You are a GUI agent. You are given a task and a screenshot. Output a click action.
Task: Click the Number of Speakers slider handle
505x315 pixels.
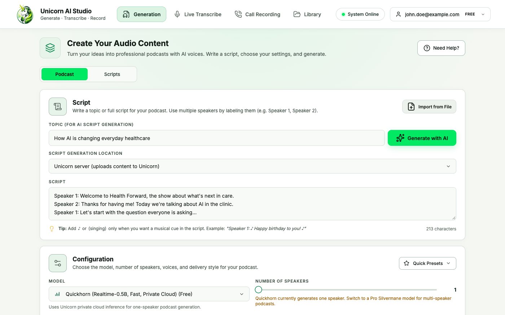[x=258, y=290]
